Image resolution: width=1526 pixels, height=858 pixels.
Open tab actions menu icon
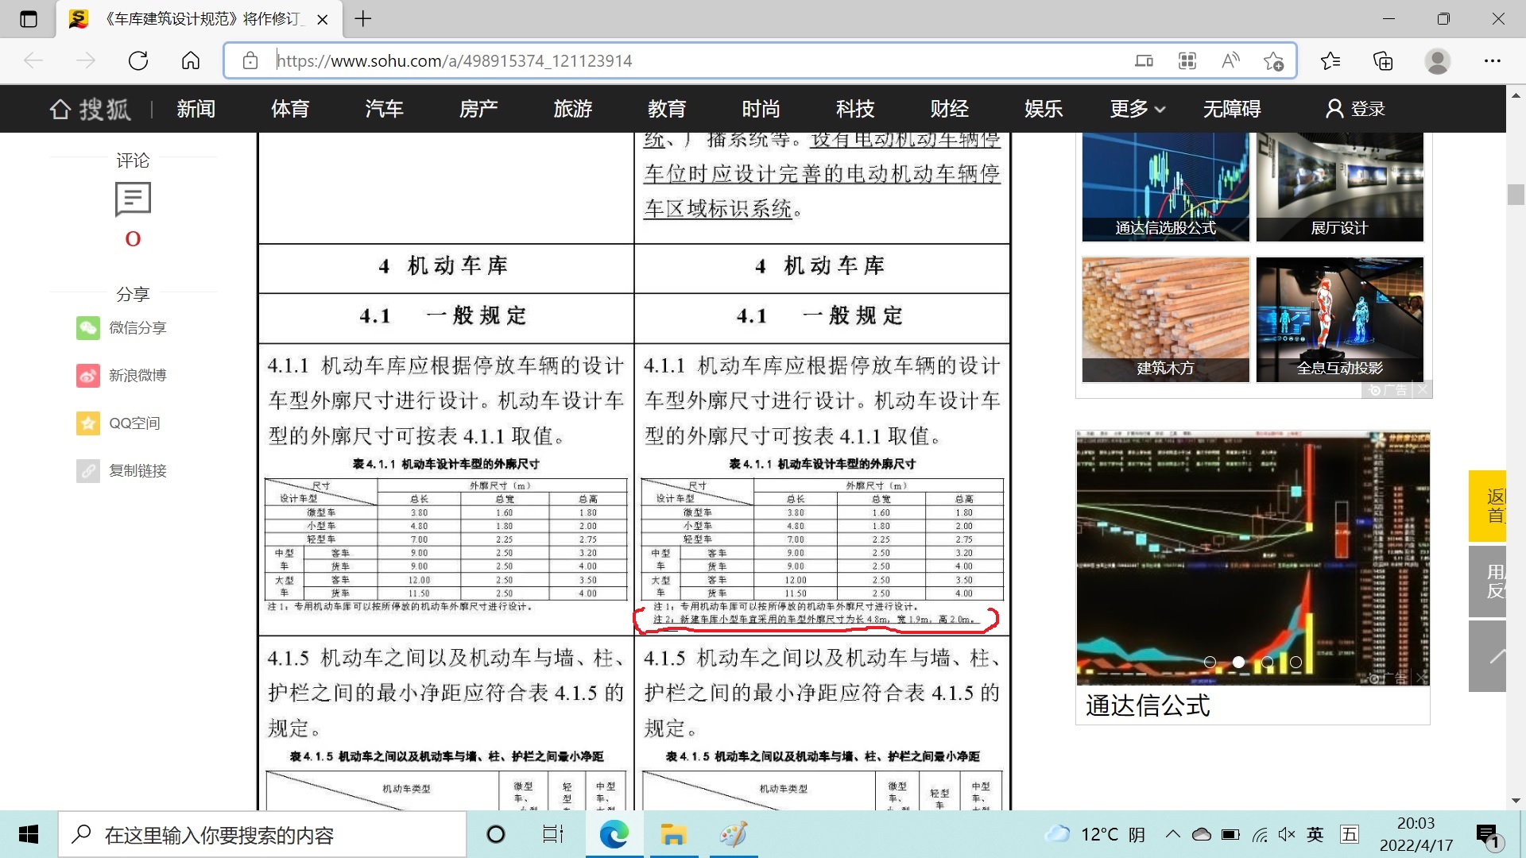pos(29,19)
